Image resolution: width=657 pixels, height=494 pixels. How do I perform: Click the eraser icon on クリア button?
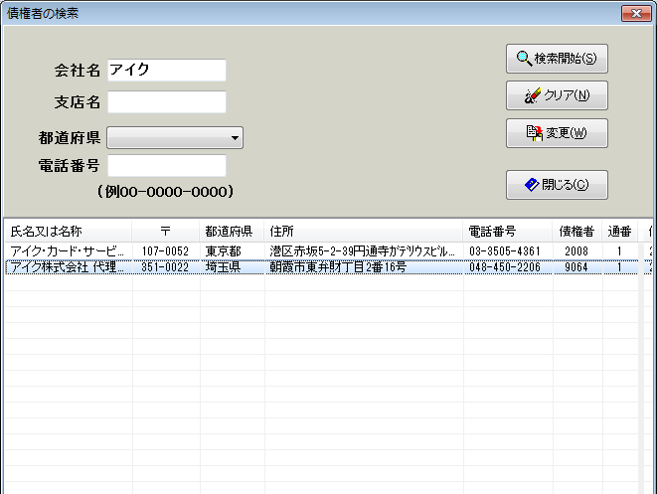coord(532,95)
